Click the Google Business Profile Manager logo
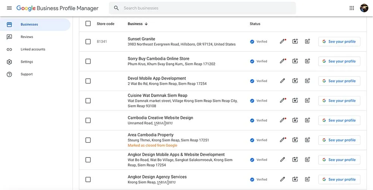Viewport: 373px width, 190px height. 57,8
